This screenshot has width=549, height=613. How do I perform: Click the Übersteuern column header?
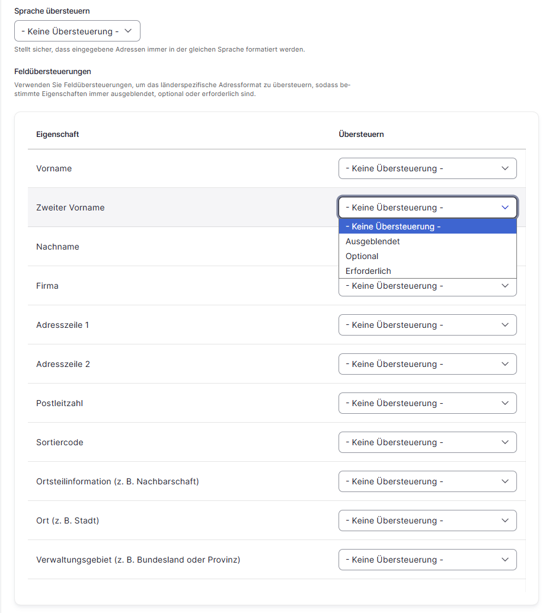(x=361, y=134)
